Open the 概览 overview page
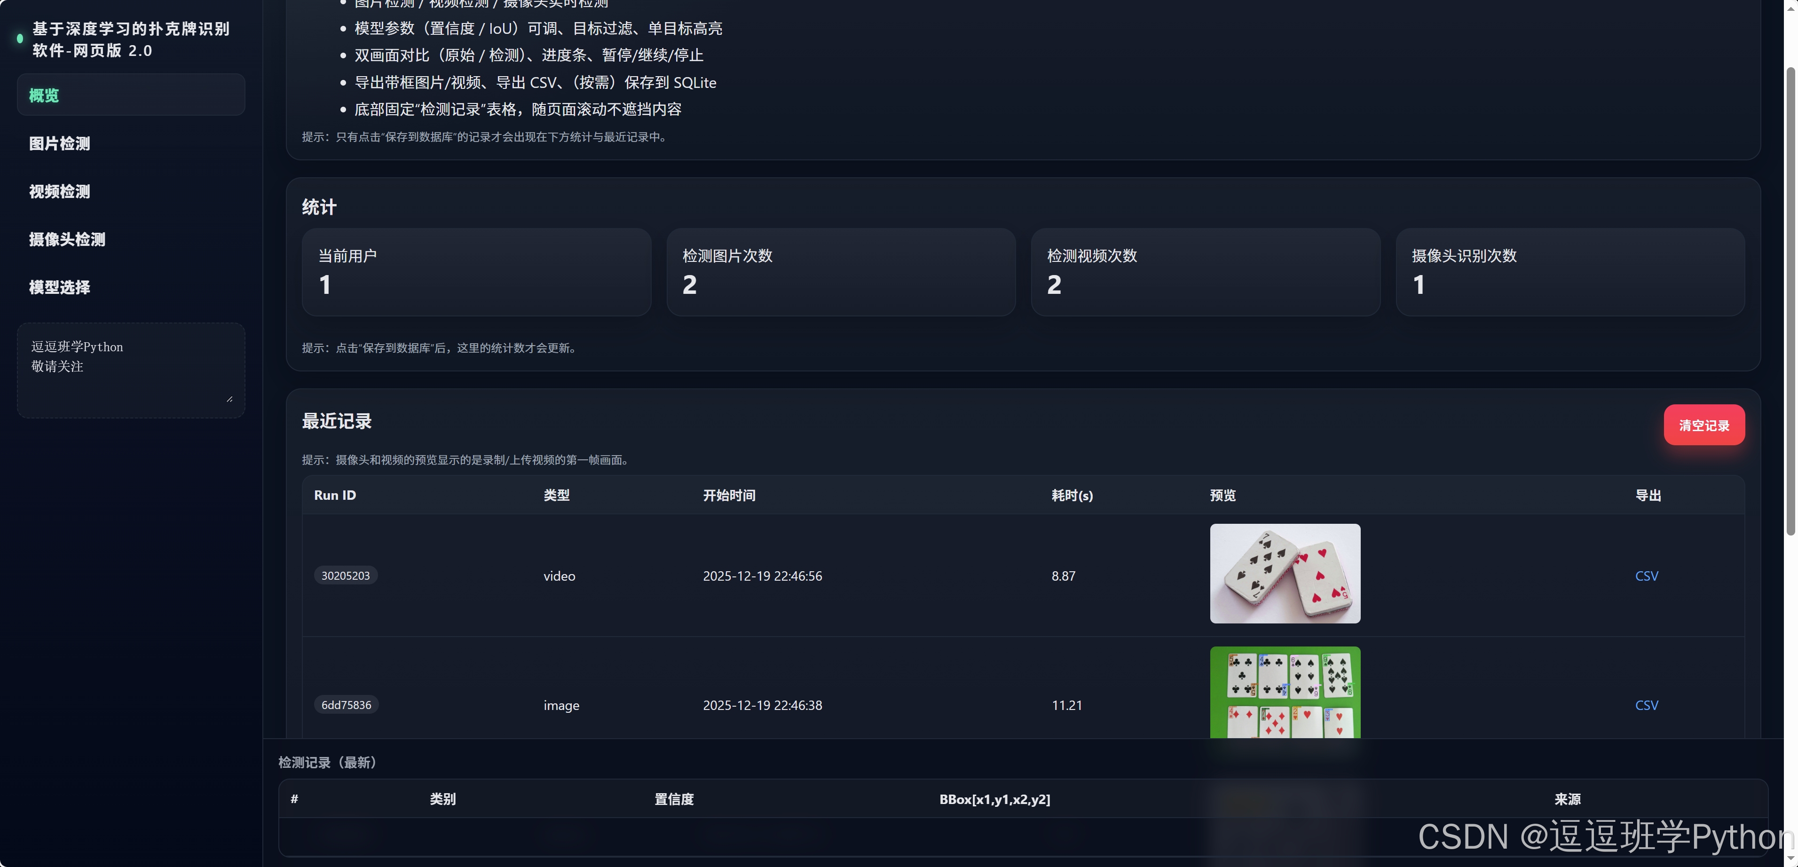 coord(43,95)
